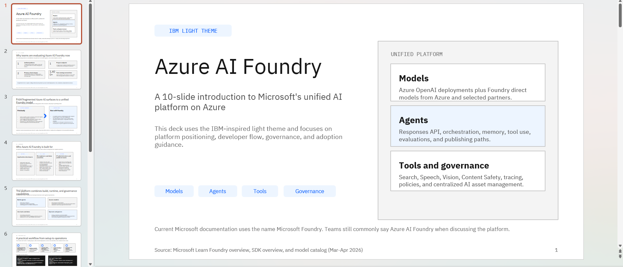Click thumbnail panel scroll-up arrow

[x=91, y=1]
